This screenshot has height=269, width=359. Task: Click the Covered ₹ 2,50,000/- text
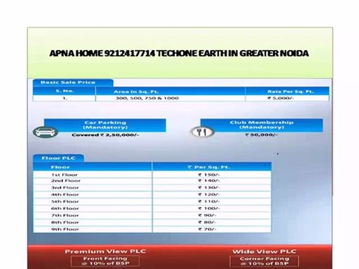[x=105, y=134]
